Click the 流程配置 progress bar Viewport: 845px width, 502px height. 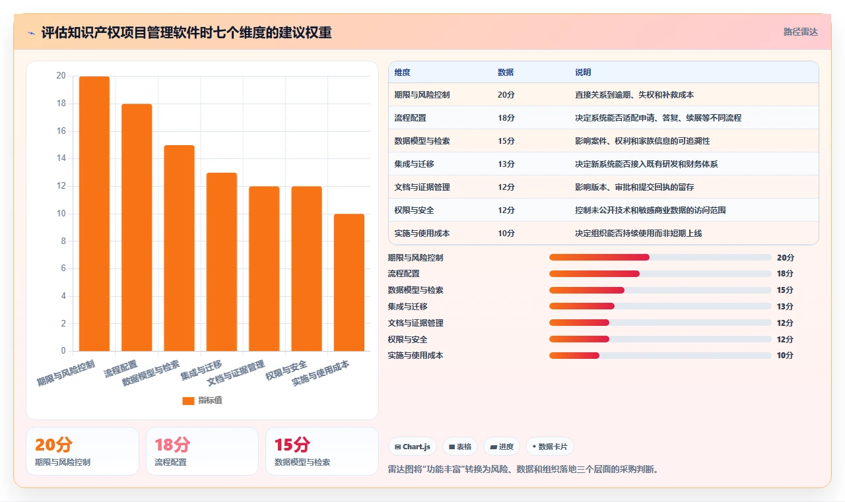point(660,274)
